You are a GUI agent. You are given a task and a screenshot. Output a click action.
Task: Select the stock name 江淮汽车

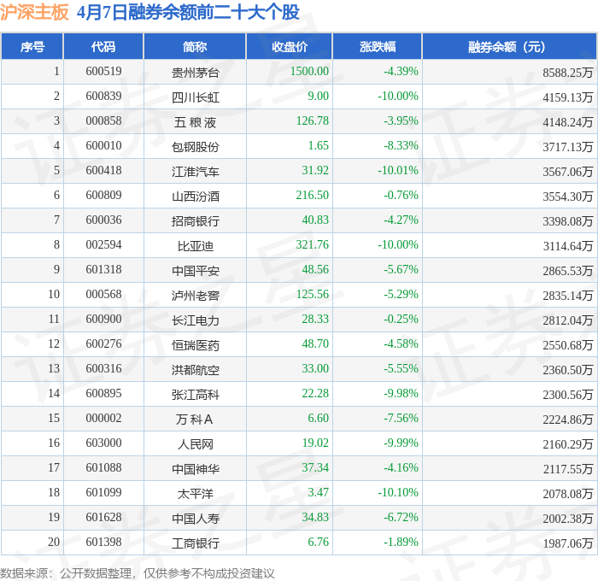pos(196,171)
